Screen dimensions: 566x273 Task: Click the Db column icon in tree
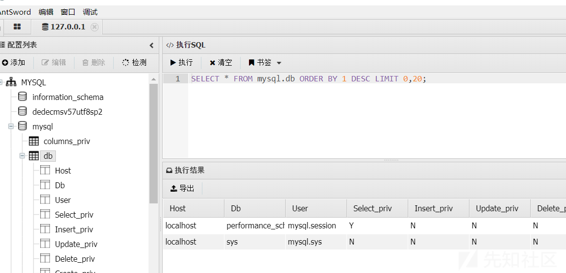[45, 185]
